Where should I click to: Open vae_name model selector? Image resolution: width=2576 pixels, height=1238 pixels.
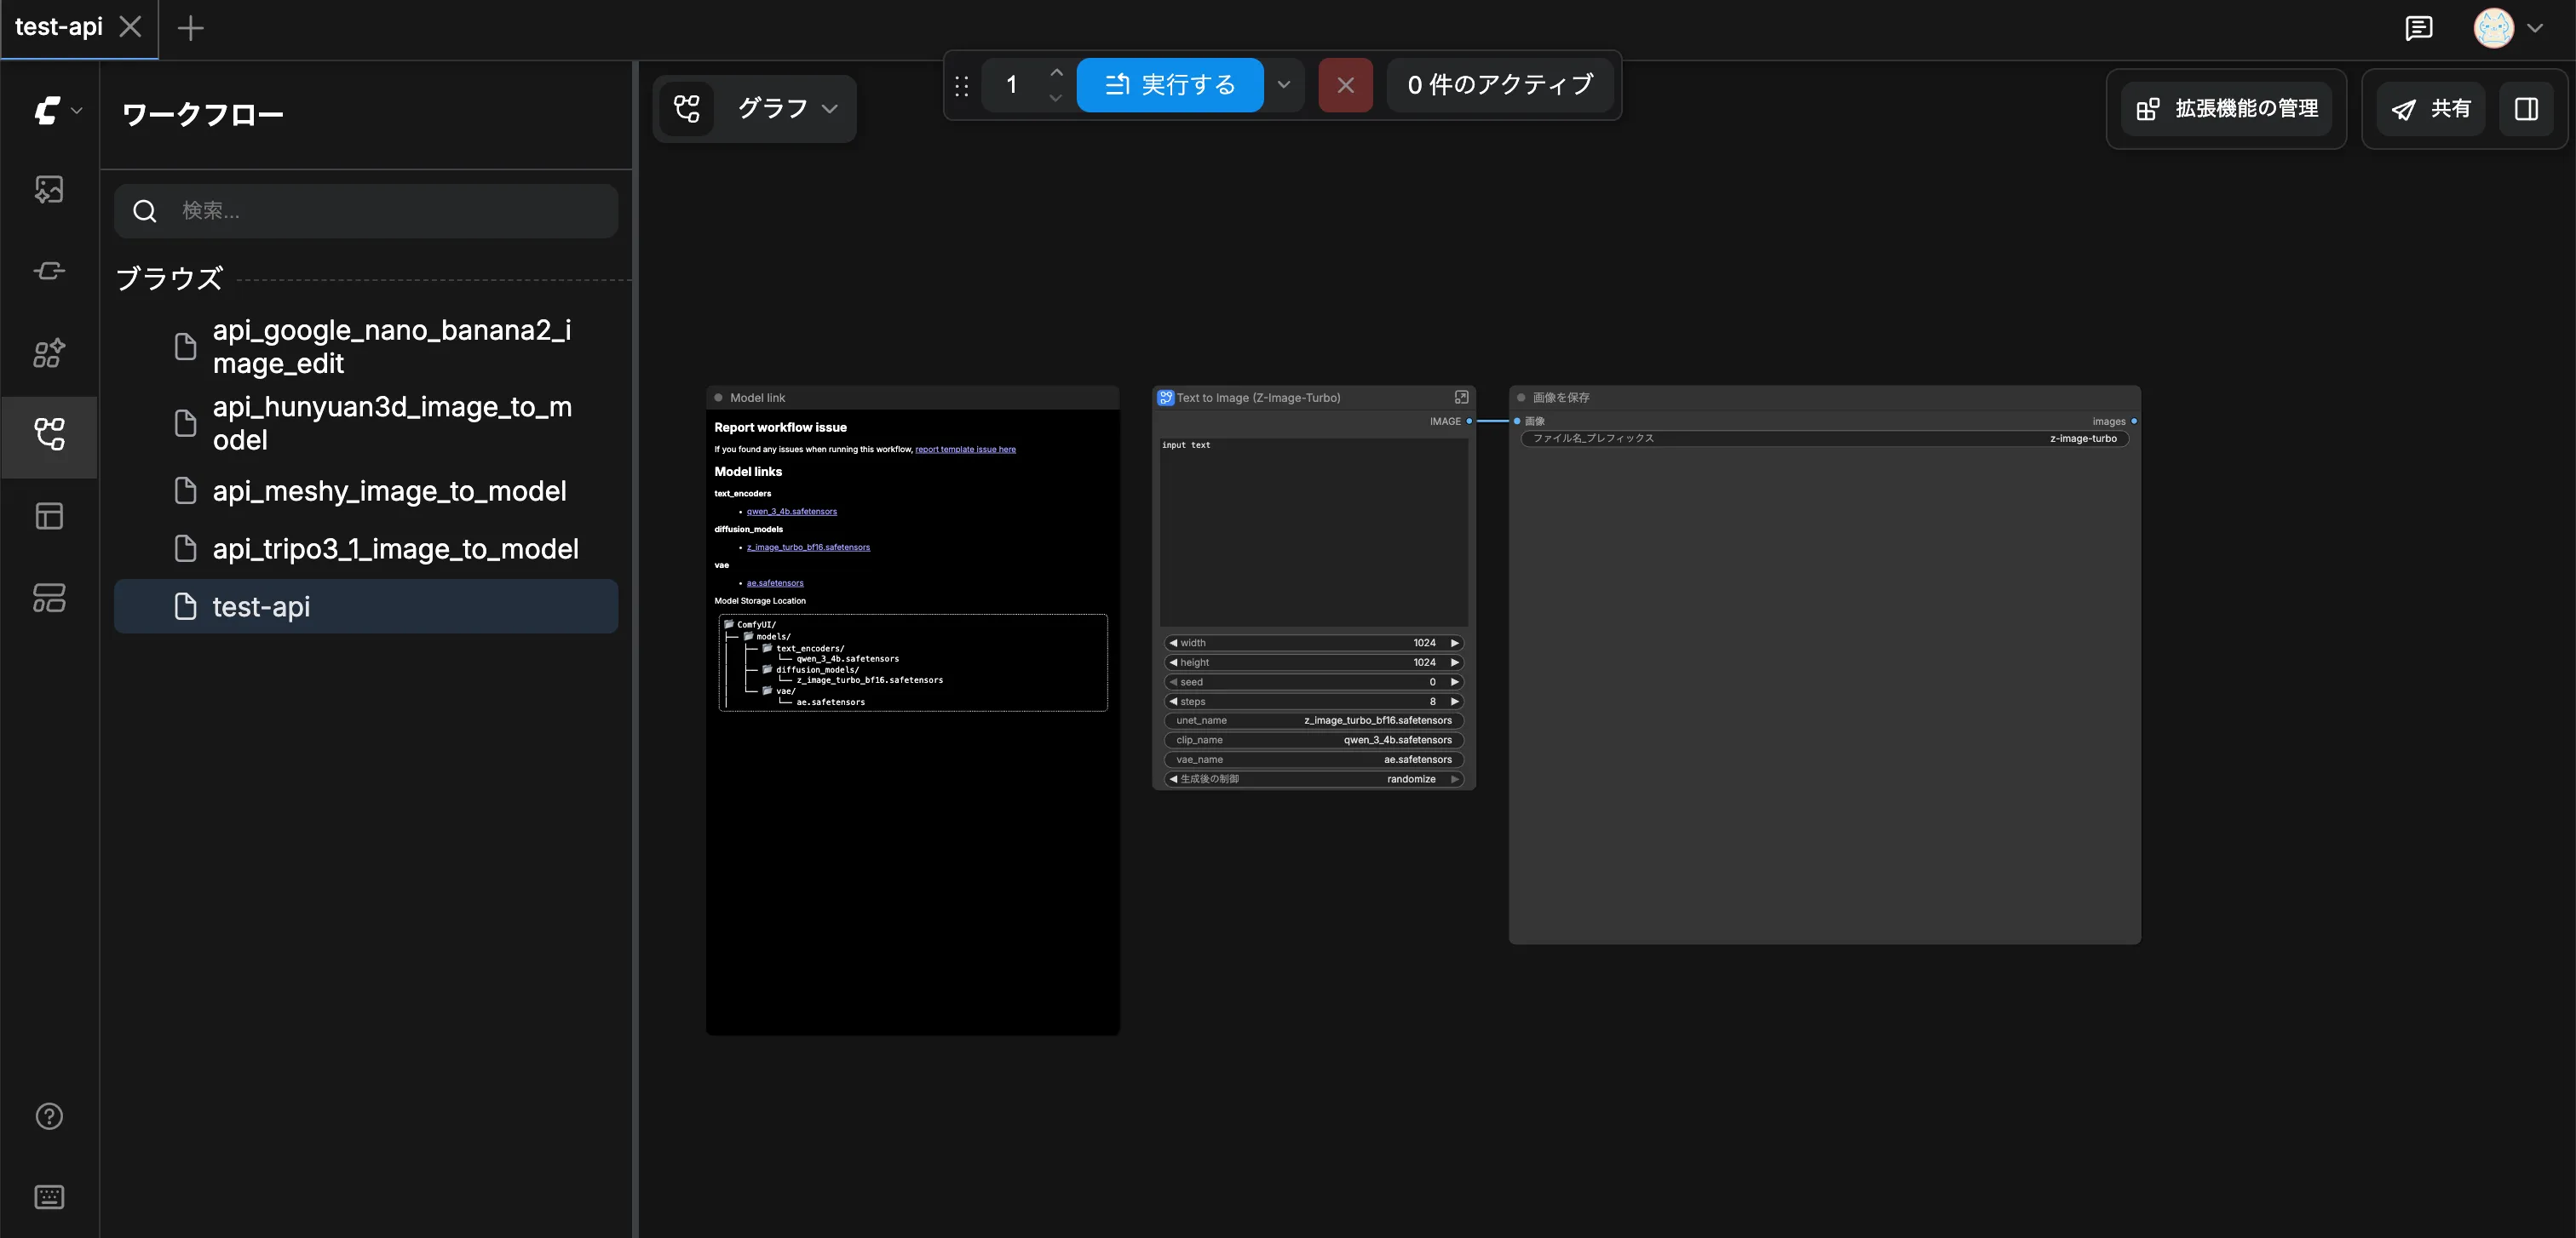1313,759
